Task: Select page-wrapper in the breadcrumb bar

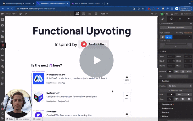Action: (x=23, y=119)
